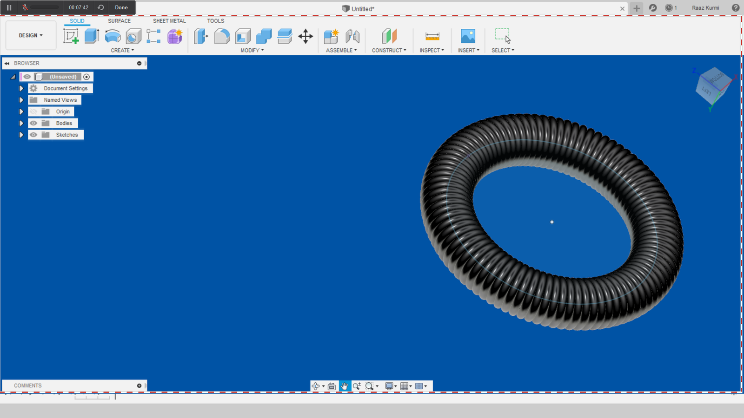Toggle Bodies folder visibility eye

[33, 123]
